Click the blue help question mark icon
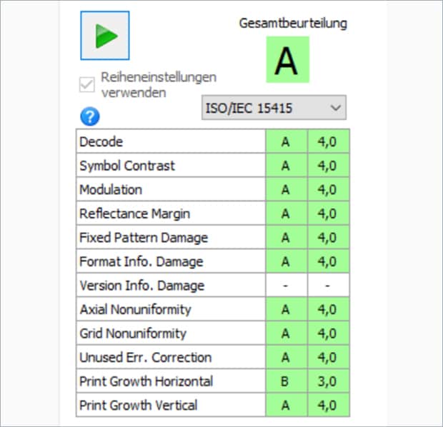Viewport: 443px width, 427px height. (89, 117)
